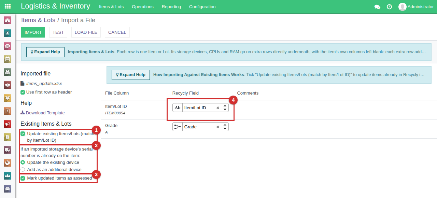This screenshot has height=198, width=437.
Task: Click the CANCEL button
Action: pos(117,32)
